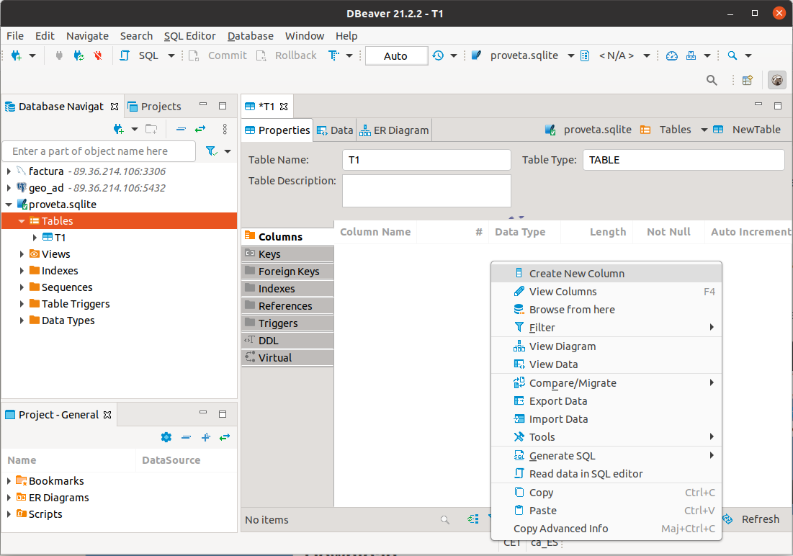Open the proveta.sqlite active connection dropdown

pyautogui.click(x=524, y=55)
